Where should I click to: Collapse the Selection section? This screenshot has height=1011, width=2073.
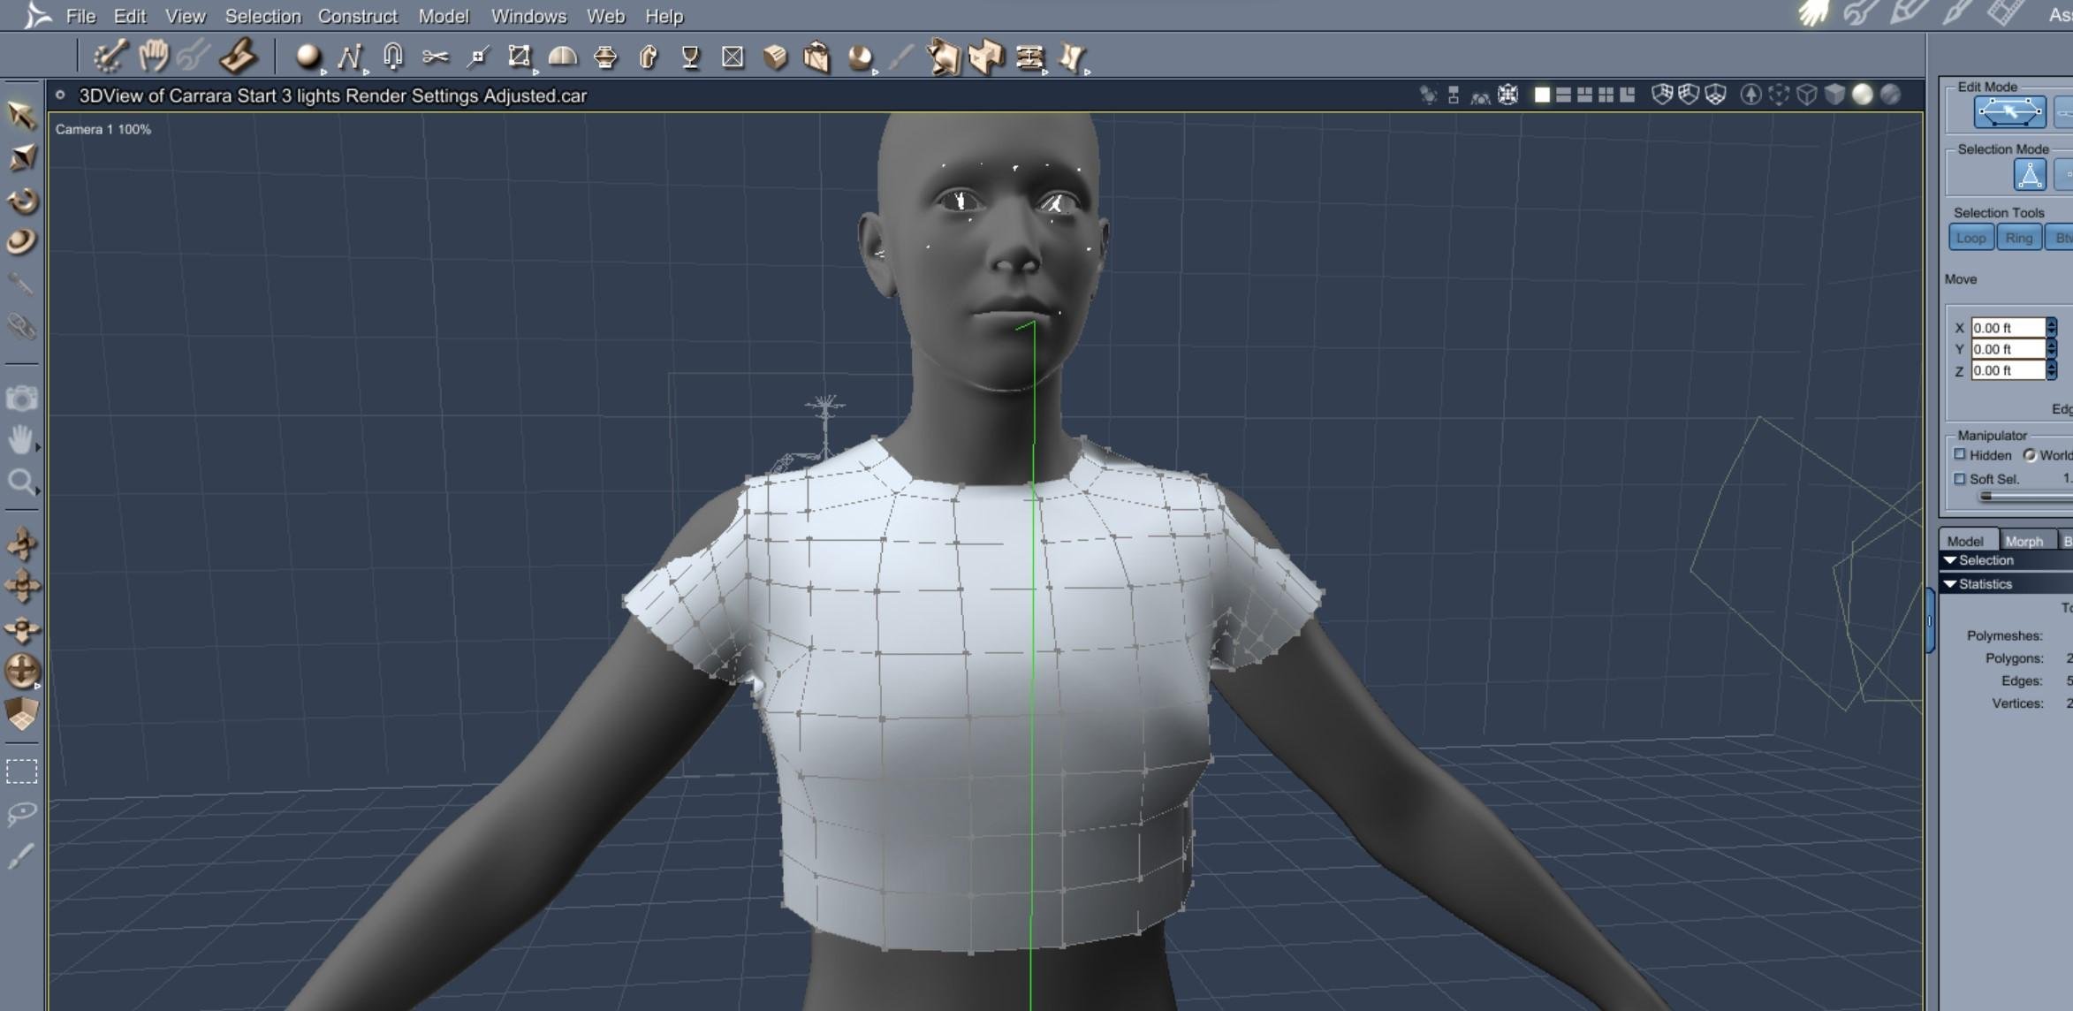pos(1950,560)
